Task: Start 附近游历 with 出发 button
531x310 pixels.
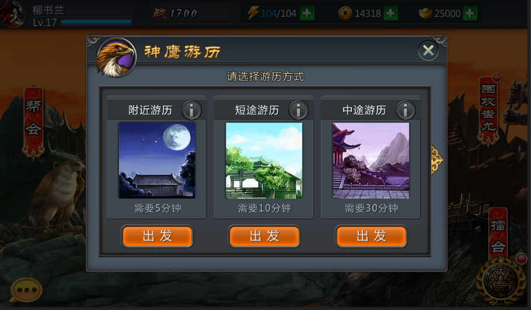Action: pyautogui.click(x=157, y=236)
